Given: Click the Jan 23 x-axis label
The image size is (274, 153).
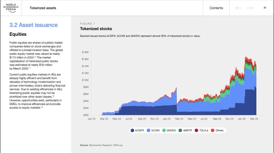Looking at the screenshot, I should coord(91,119).
